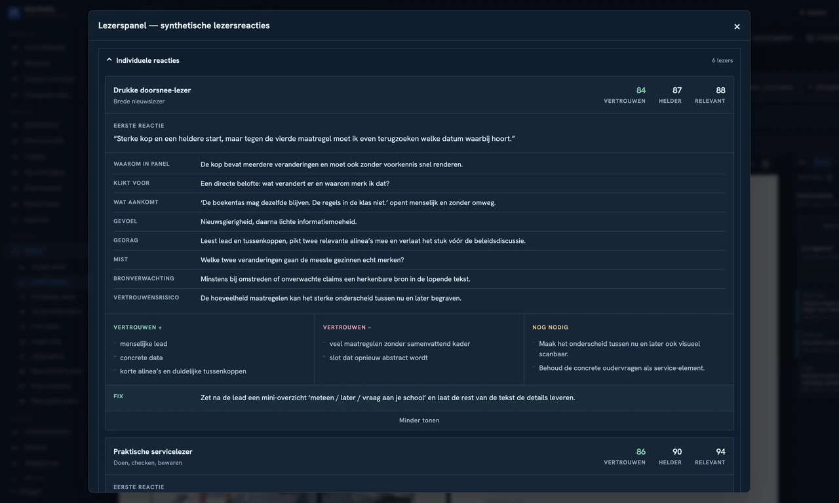The width and height of the screenshot is (839, 503).
Task: Click the Relevant score 94
Action: (720, 452)
